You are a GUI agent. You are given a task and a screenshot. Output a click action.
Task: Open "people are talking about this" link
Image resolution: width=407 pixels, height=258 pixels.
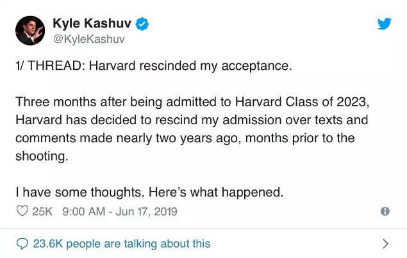pyautogui.click(x=138, y=243)
